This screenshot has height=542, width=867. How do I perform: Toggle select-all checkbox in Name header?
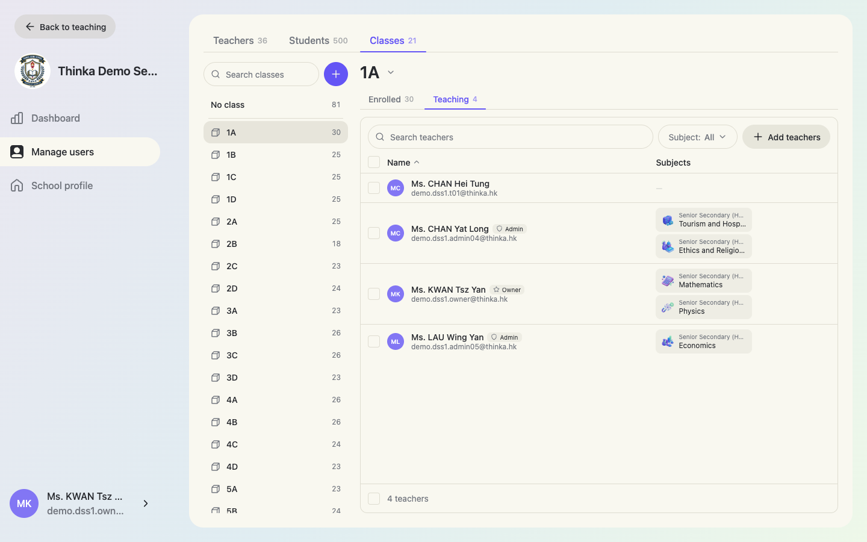pos(374,162)
